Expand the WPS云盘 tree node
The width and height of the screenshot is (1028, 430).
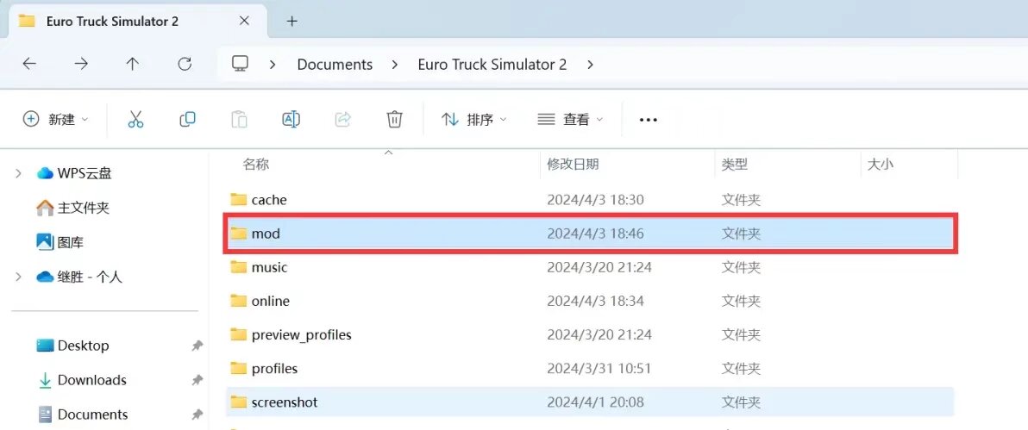click(x=18, y=173)
